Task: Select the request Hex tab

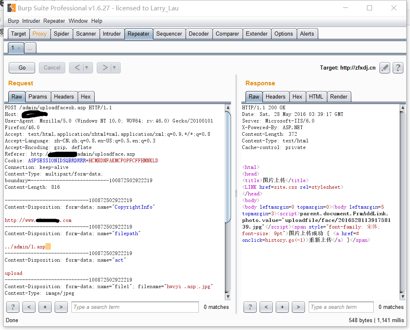Action: coord(86,96)
